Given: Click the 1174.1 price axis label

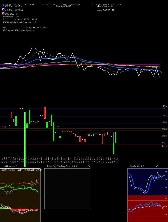Looking at the screenshot, I should (165, 115).
